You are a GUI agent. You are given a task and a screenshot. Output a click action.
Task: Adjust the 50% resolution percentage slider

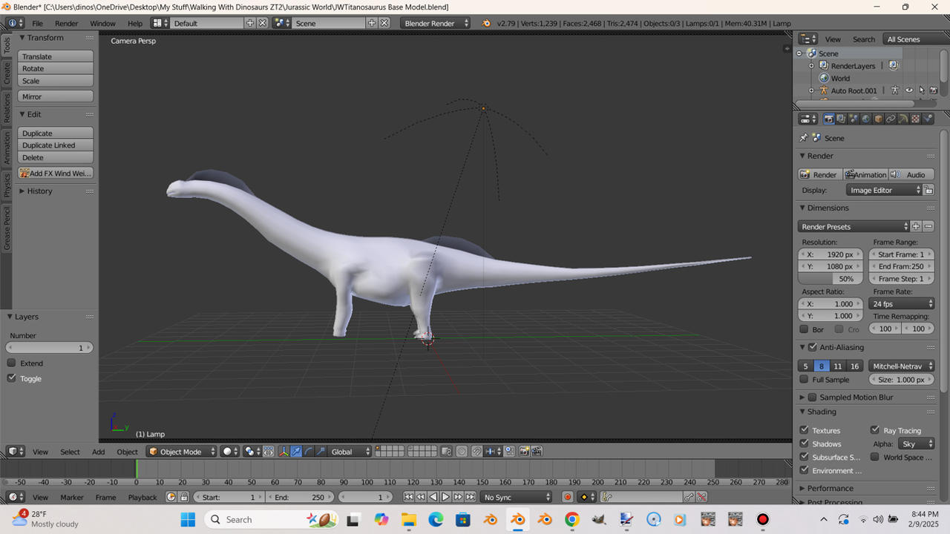click(x=829, y=278)
